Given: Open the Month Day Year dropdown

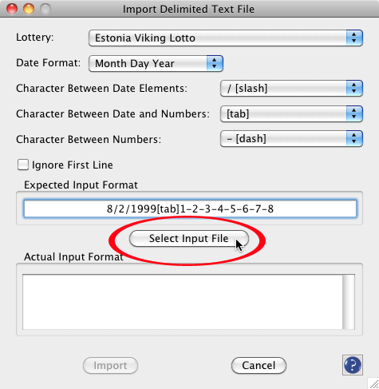Looking at the screenshot, I should point(156,63).
